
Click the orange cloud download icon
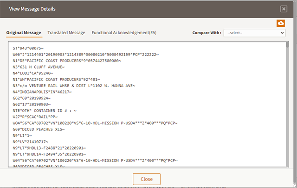tap(280, 23)
